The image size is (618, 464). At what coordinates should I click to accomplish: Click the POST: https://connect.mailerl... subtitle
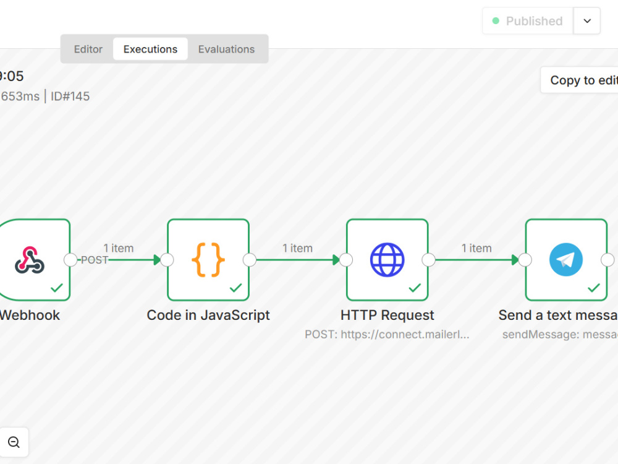(x=387, y=335)
